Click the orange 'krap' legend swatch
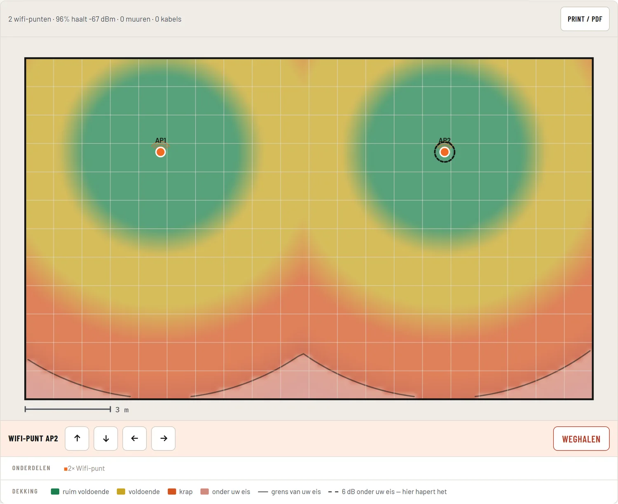The image size is (618, 504). 172,492
